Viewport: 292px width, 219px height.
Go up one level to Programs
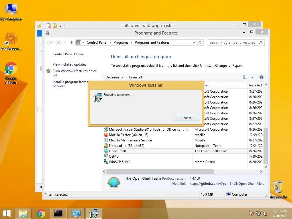[x=72, y=42]
